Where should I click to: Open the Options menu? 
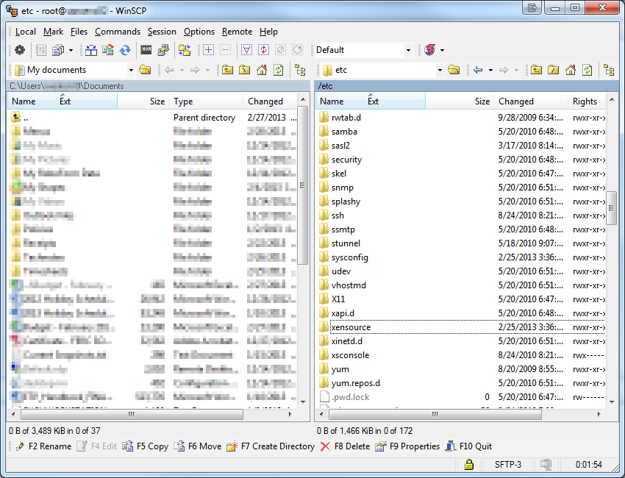click(x=199, y=32)
